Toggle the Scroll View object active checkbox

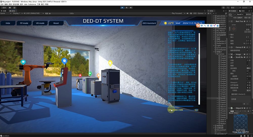[235, 14]
